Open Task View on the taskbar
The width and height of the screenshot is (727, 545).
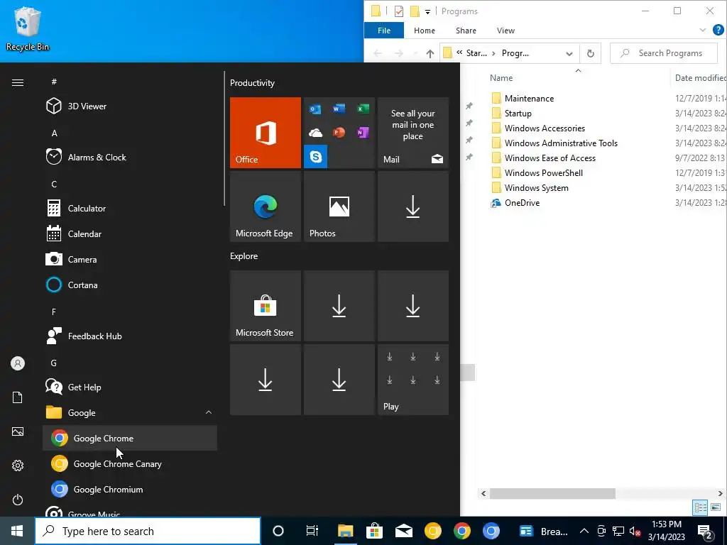coord(312,531)
